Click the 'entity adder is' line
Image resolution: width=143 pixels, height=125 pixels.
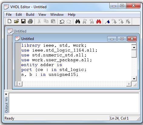[42, 65]
